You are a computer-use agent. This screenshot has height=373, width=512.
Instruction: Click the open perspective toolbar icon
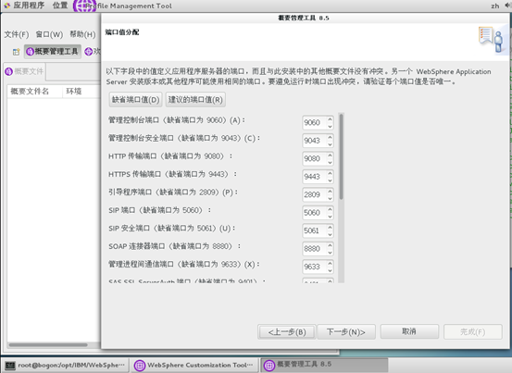[16, 52]
